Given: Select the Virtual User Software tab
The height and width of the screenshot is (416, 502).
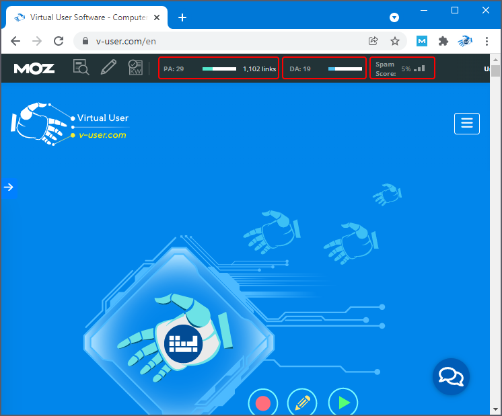Looking at the screenshot, I should 86,17.
